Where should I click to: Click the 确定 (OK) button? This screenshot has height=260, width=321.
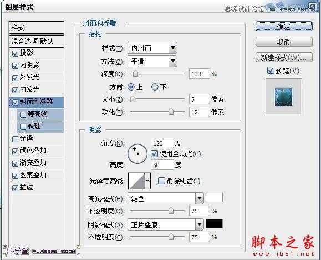point(284,27)
